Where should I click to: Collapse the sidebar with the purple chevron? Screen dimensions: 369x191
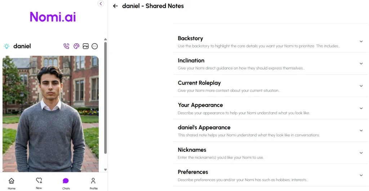pyautogui.click(x=101, y=4)
